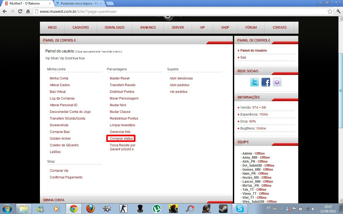The width and height of the screenshot is (343, 214).
Task: Open Alterar Dados link
Action: coord(60,85)
